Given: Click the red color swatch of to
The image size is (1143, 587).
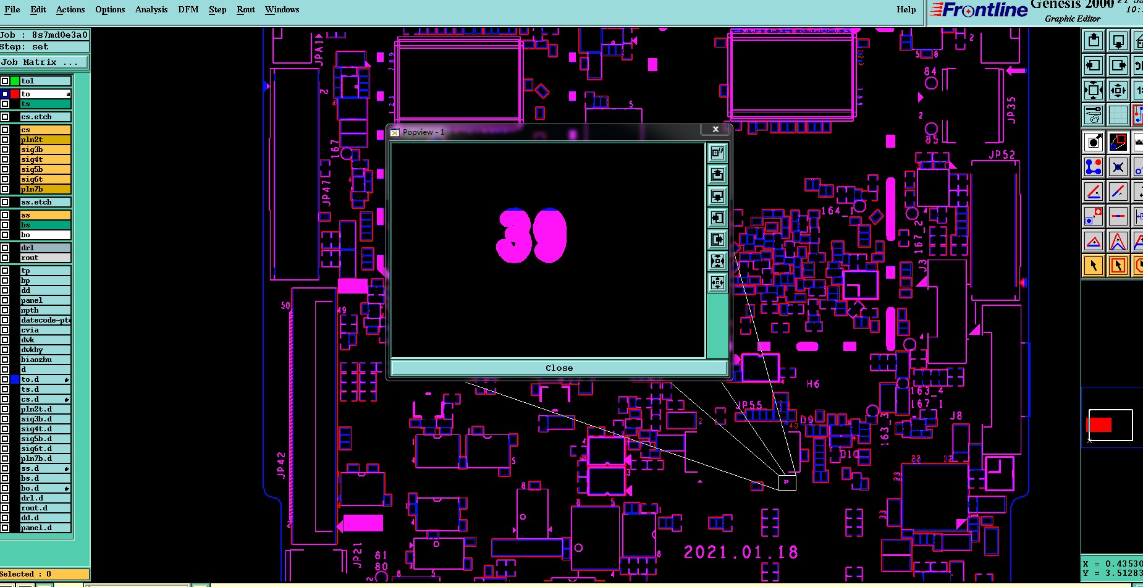Looking at the screenshot, I should pyautogui.click(x=15, y=94).
